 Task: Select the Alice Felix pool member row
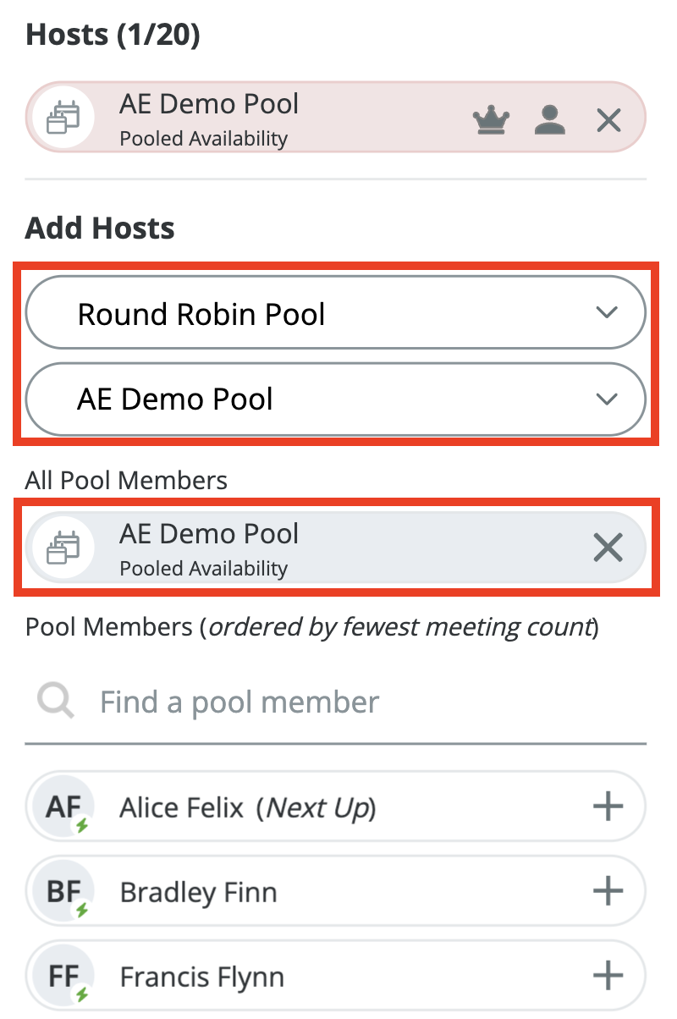(338, 807)
